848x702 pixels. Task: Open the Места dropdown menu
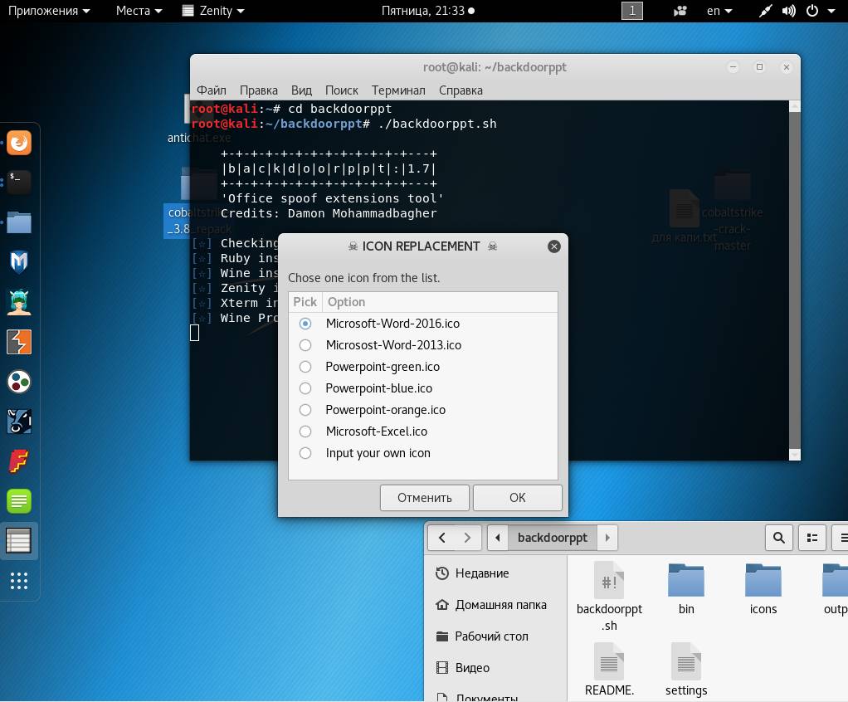pos(139,11)
